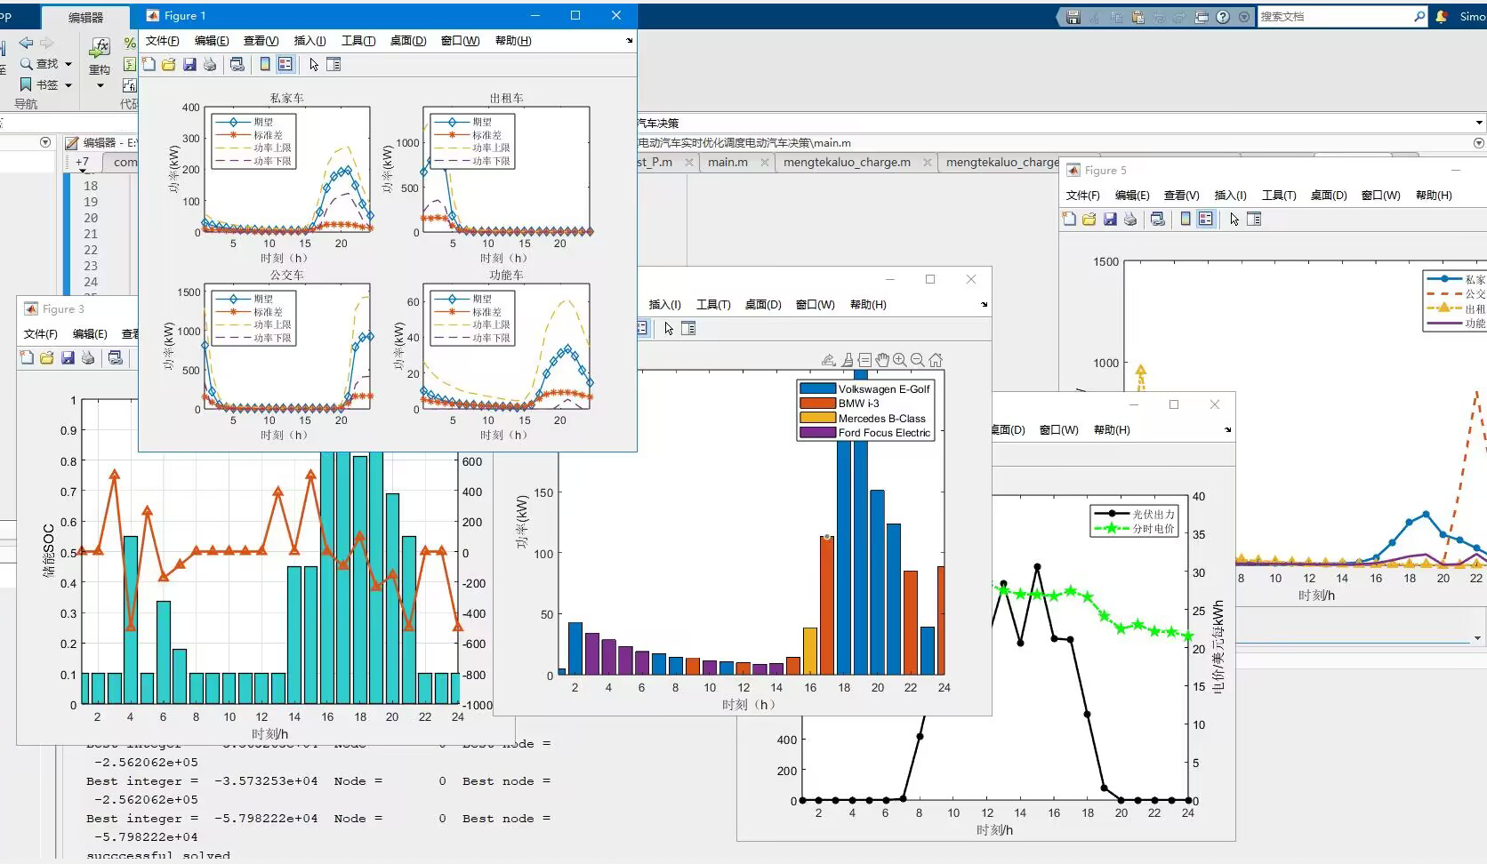This screenshot has height=864, width=1487.
Task: Select pan hand tool above bar chart
Action: (x=882, y=360)
